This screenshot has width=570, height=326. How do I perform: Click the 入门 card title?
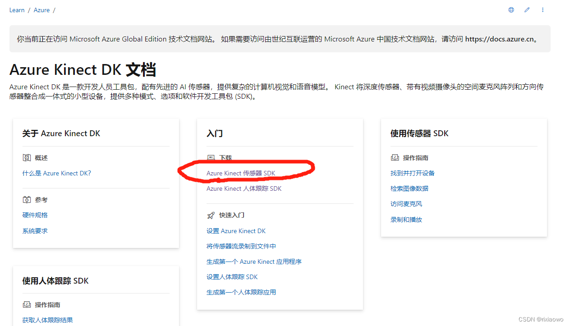click(215, 133)
